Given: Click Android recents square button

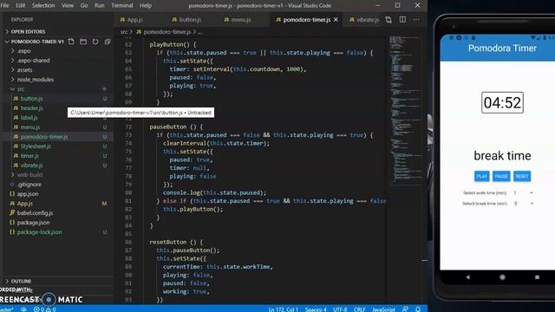Looking at the screenshot, I should [x=537, y=277].
